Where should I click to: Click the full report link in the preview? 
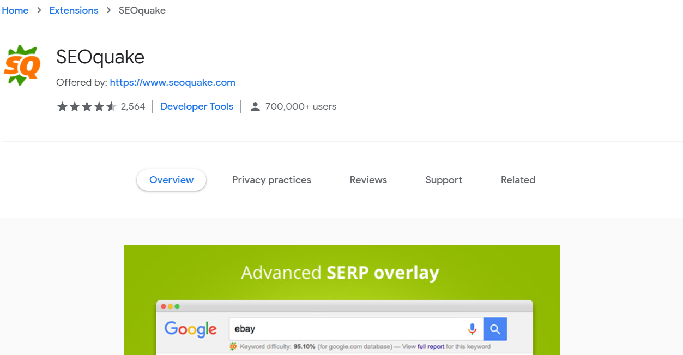pyautogui.click(x=431, y=347)
